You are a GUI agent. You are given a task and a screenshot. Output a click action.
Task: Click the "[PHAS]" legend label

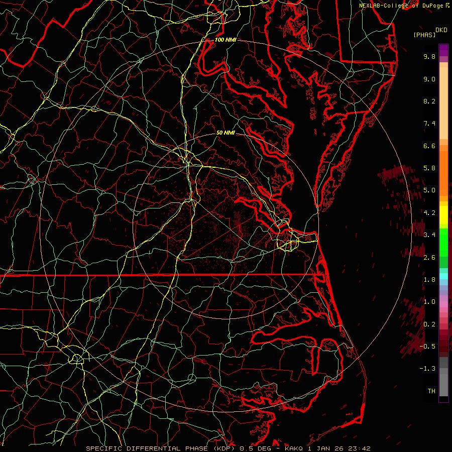coord(424,35)
